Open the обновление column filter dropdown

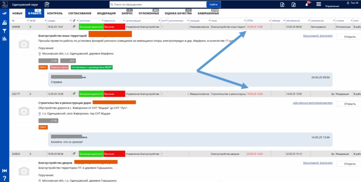click(308, 21)
